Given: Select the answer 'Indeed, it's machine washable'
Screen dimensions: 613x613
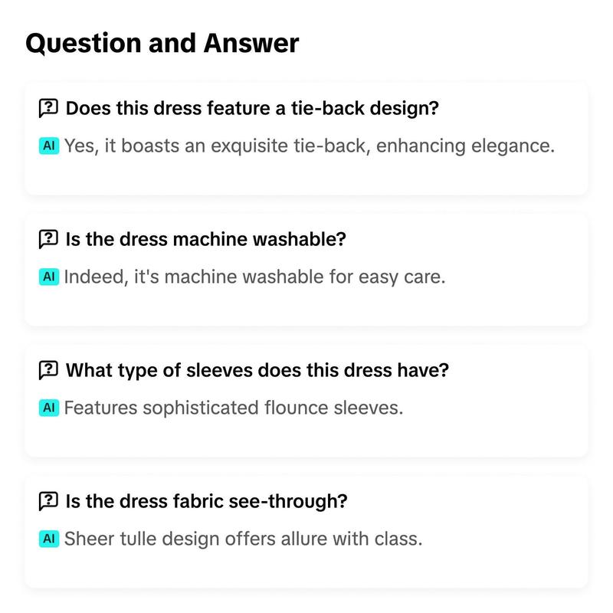Looking at the screenshot, I should pyautogui.click(x=254, y=277).
